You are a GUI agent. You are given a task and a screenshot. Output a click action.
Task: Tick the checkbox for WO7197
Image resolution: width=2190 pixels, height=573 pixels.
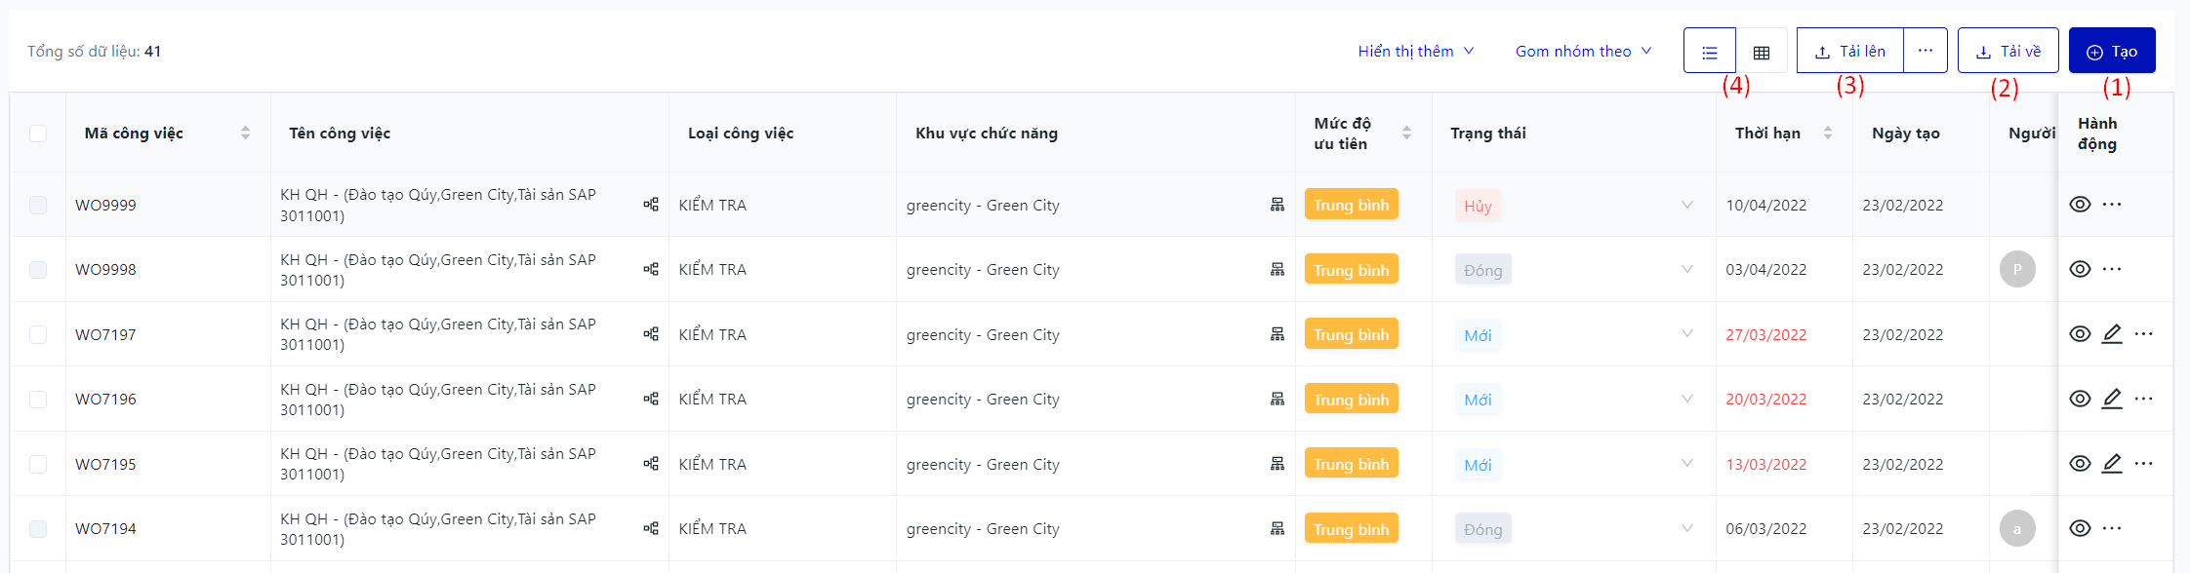click(38, 334)
